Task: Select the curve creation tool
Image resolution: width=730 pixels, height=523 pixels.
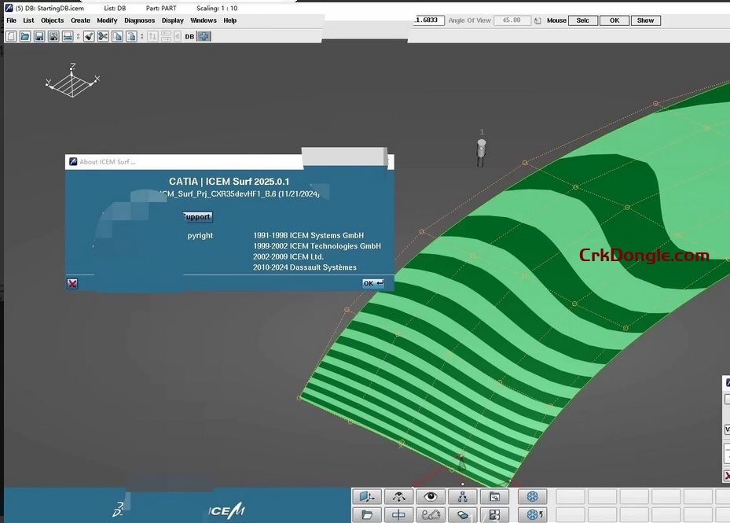Action: coord(430,514)
